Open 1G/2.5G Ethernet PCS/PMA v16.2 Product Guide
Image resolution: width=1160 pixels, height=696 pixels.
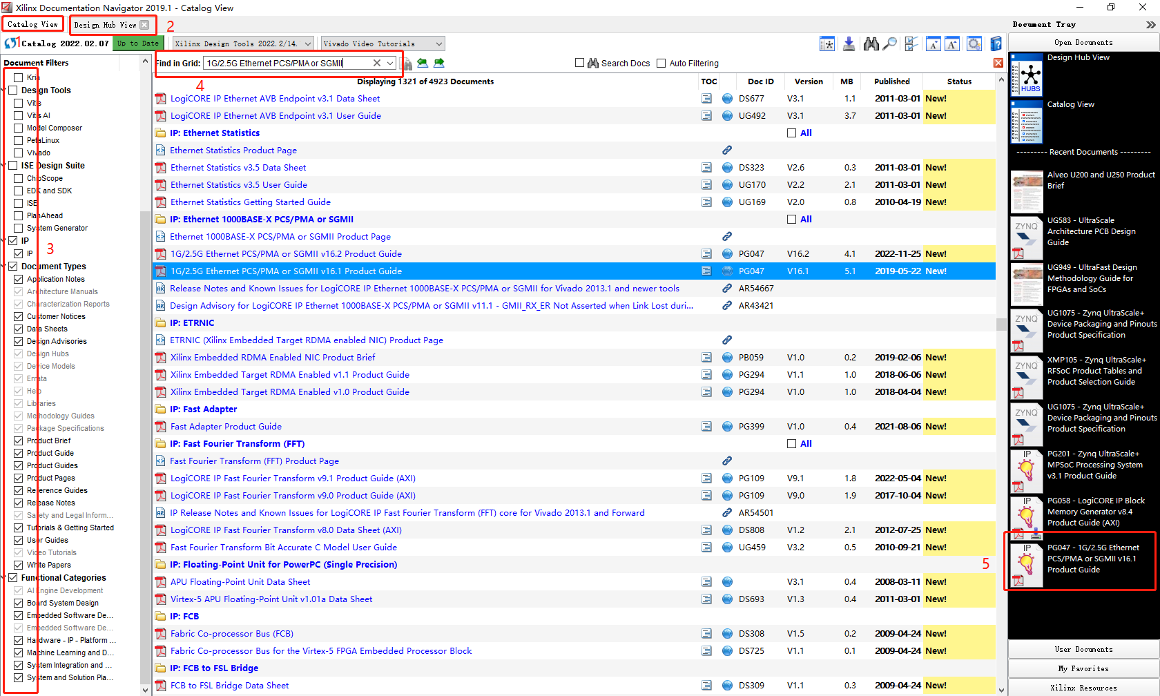tap(286, 254)
